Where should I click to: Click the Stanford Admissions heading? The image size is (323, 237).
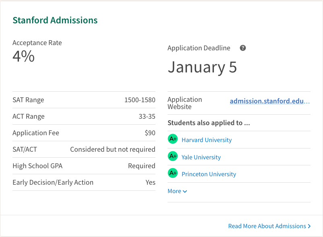55,20
